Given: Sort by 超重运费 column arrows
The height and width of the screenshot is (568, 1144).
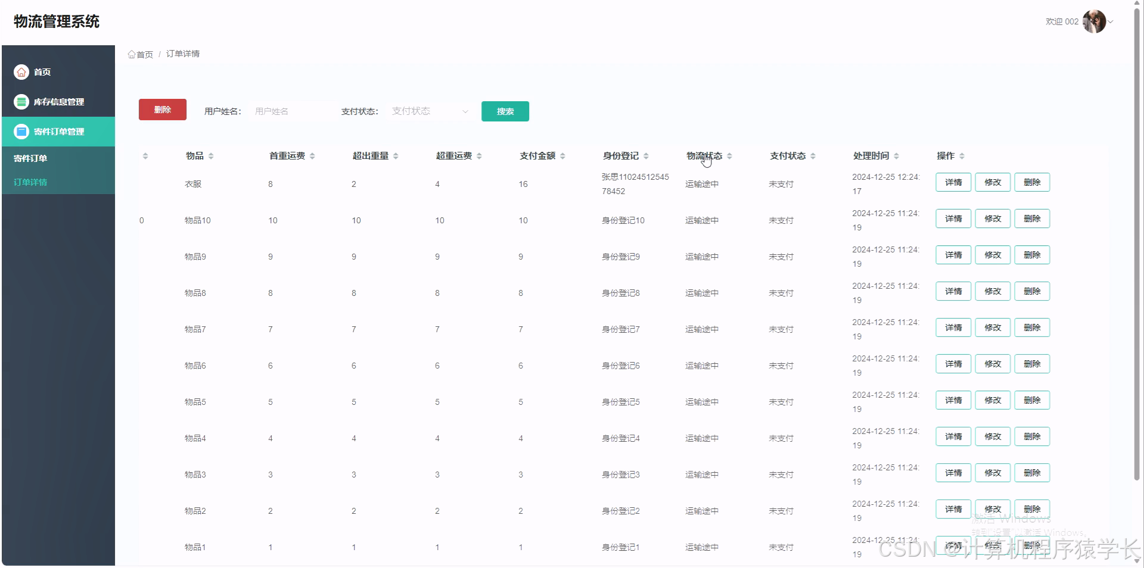Looking at the screenshot, I should point(479,156).
